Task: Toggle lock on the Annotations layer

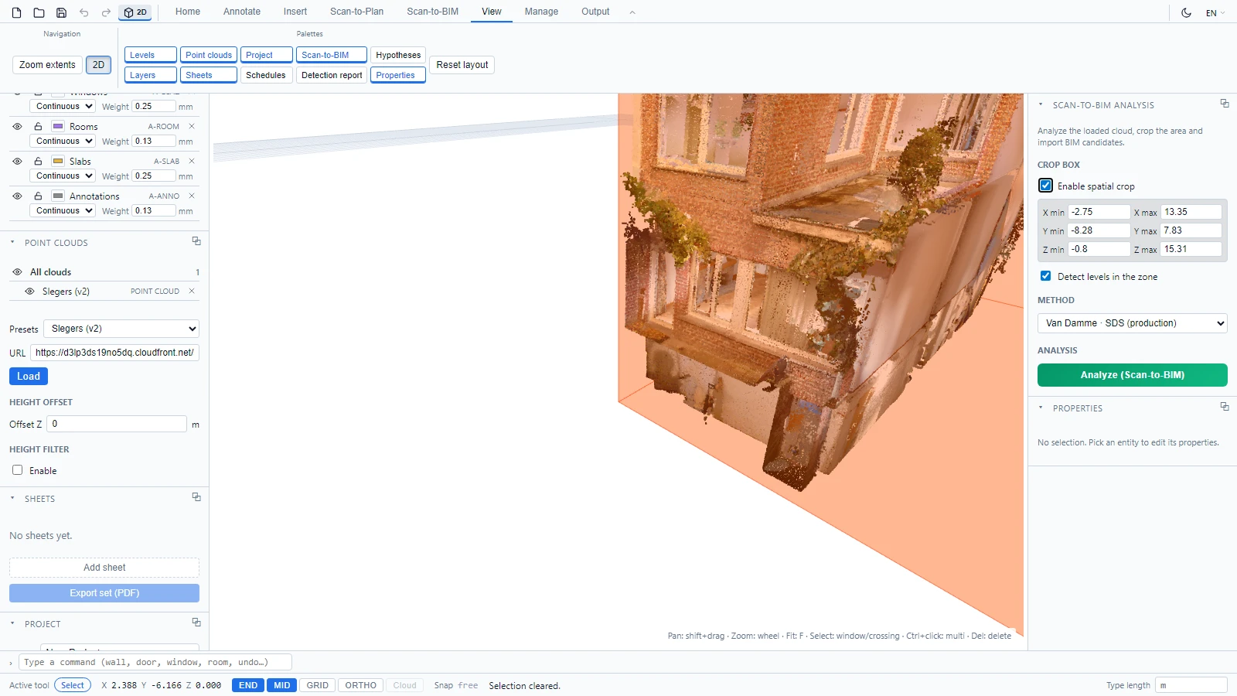Action: (38, 196)
